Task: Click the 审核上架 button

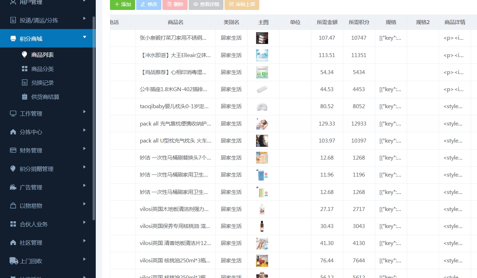Action: pos(242,4)
